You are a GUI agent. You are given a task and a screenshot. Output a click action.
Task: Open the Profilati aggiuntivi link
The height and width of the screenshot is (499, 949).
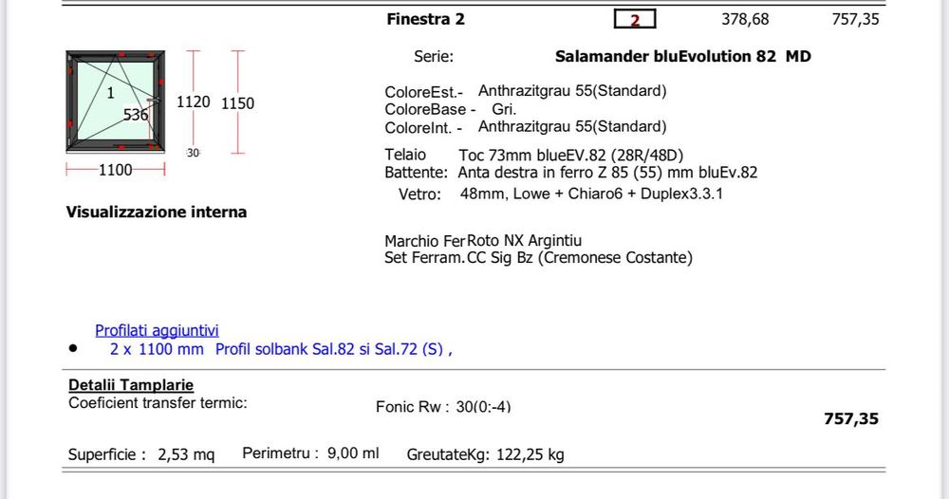point(157,330)
